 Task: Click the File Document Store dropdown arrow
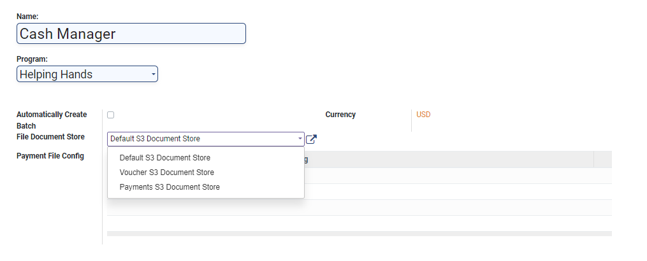300,139
